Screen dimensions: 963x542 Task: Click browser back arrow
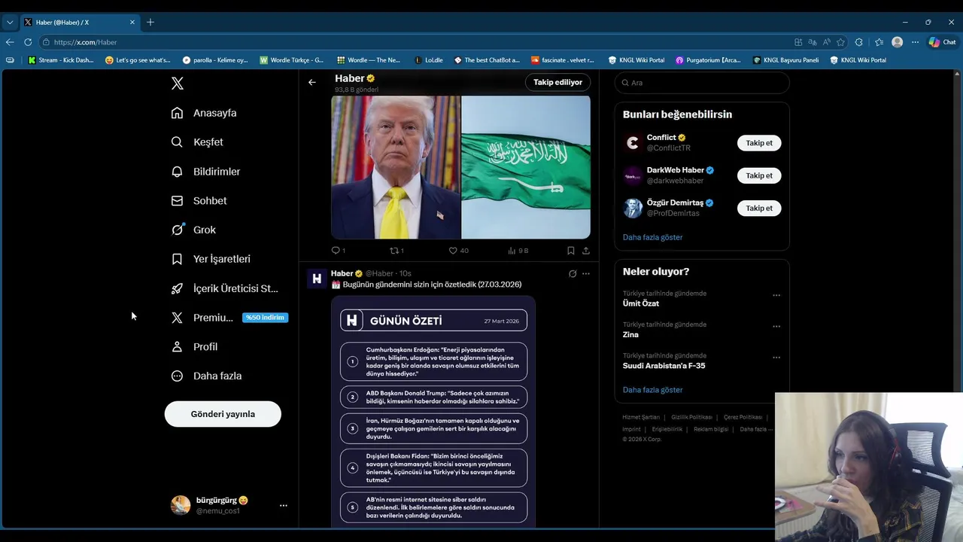9,42
